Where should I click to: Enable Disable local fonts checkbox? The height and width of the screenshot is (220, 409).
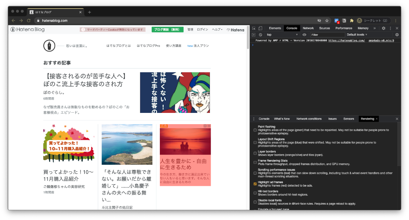255,202
